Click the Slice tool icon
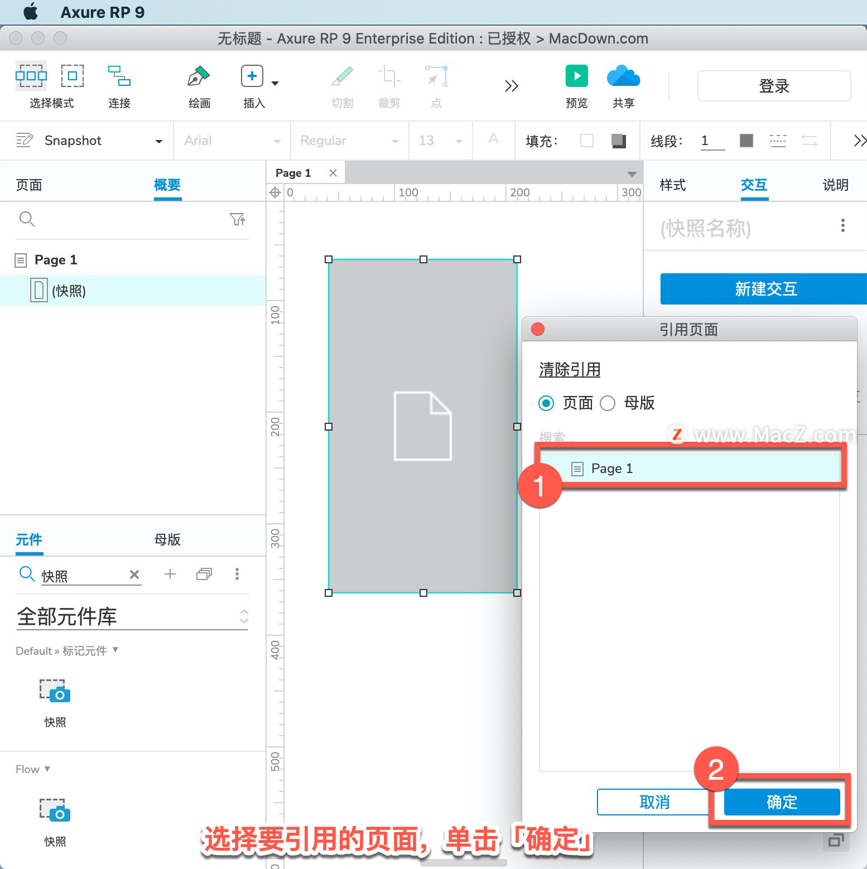This screenshot has height=869, width=867. pos(342,76)
